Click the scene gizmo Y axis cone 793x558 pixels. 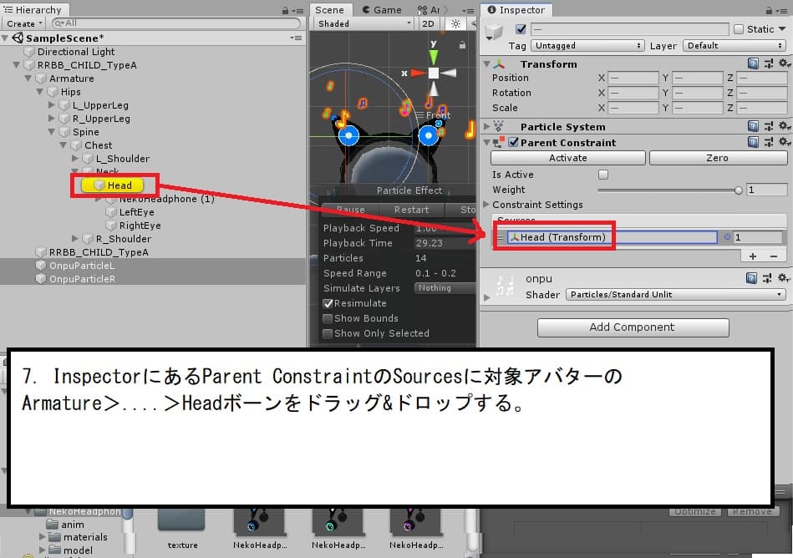(434, 57)
